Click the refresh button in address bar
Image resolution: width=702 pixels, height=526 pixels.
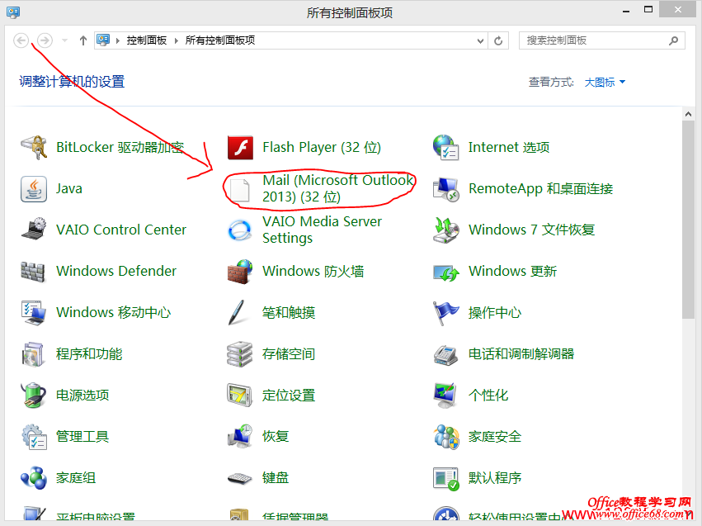tap(498, 40)
